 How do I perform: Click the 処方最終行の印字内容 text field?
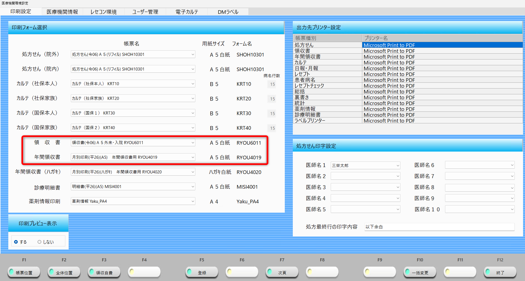[439, 227]
